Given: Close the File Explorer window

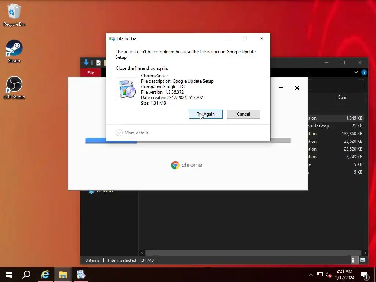Looking at the screenshot, I should tap(360, 62).
